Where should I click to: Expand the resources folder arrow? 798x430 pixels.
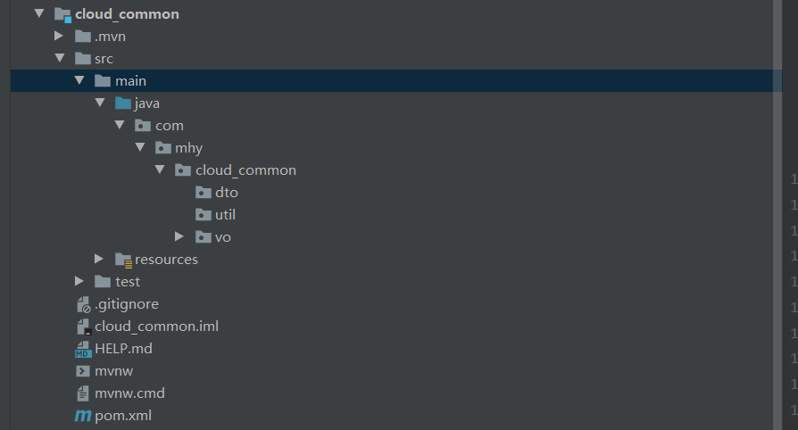[x=99, y=259]
